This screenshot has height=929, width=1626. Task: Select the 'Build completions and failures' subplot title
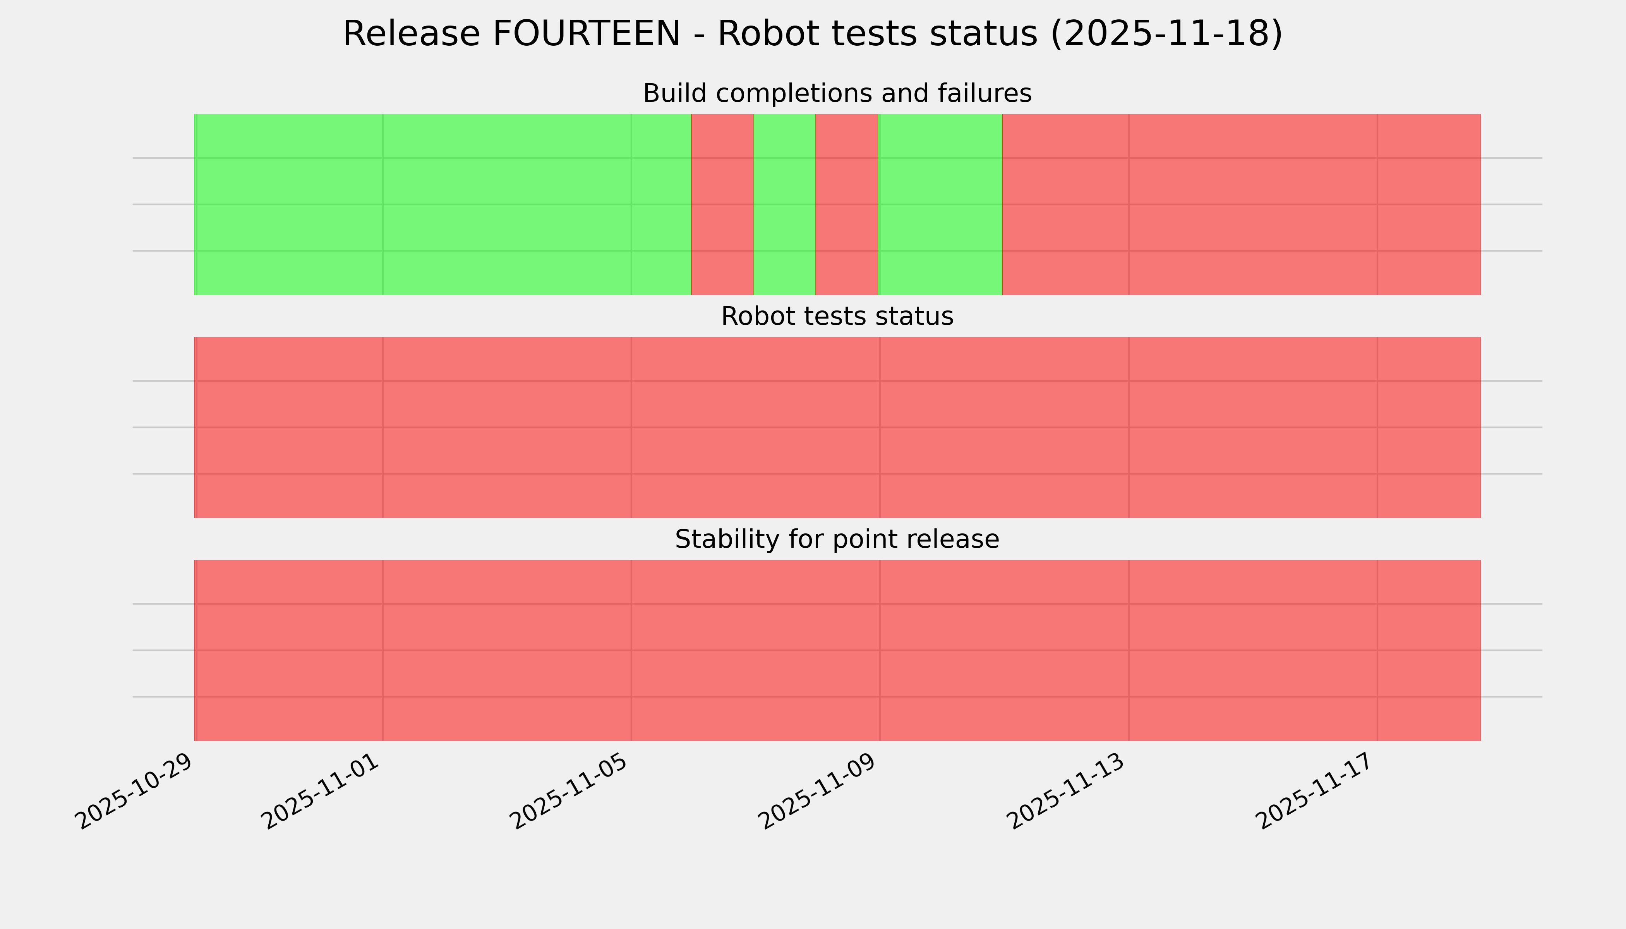pos(837,94)
